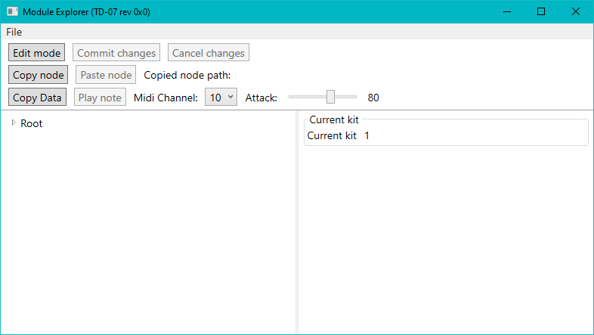Minimize the Module Explorer window
Viewport: 594px width, 335px height.
[x=506, y=11]
